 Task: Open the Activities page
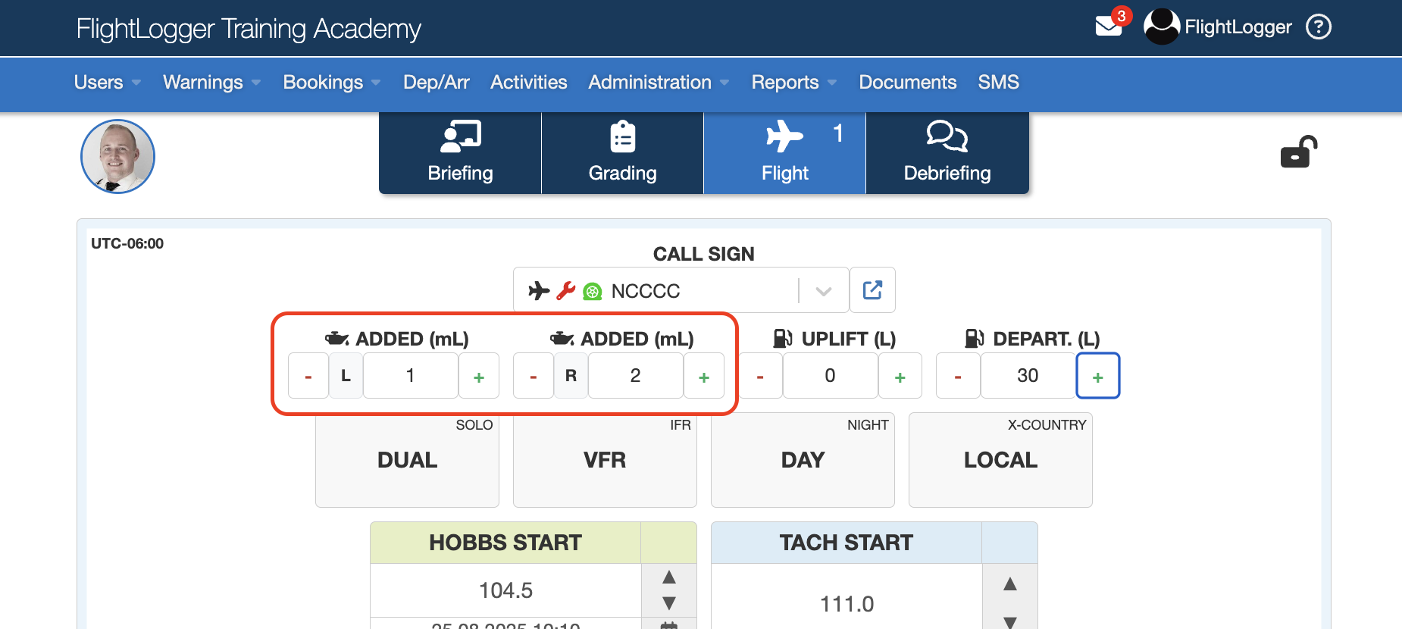tap(528, 82)
